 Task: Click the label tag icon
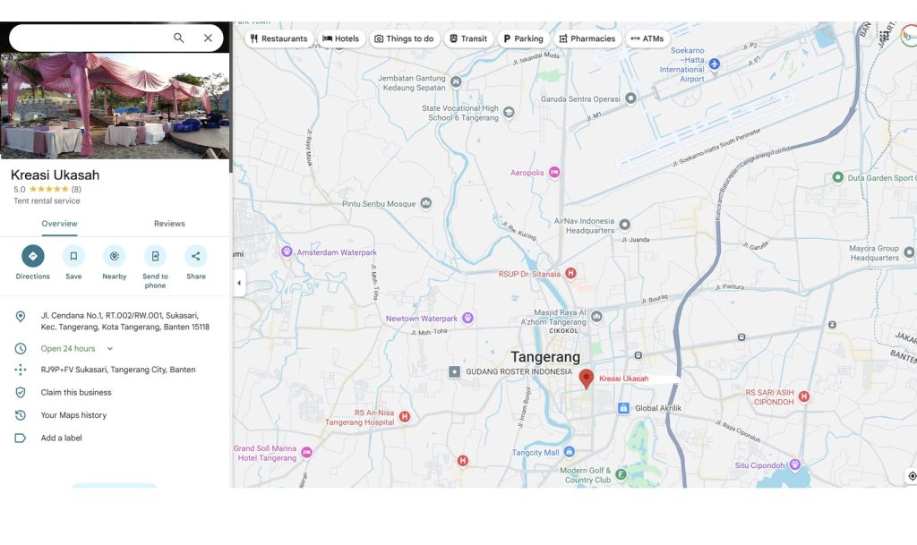click(21, 439)
